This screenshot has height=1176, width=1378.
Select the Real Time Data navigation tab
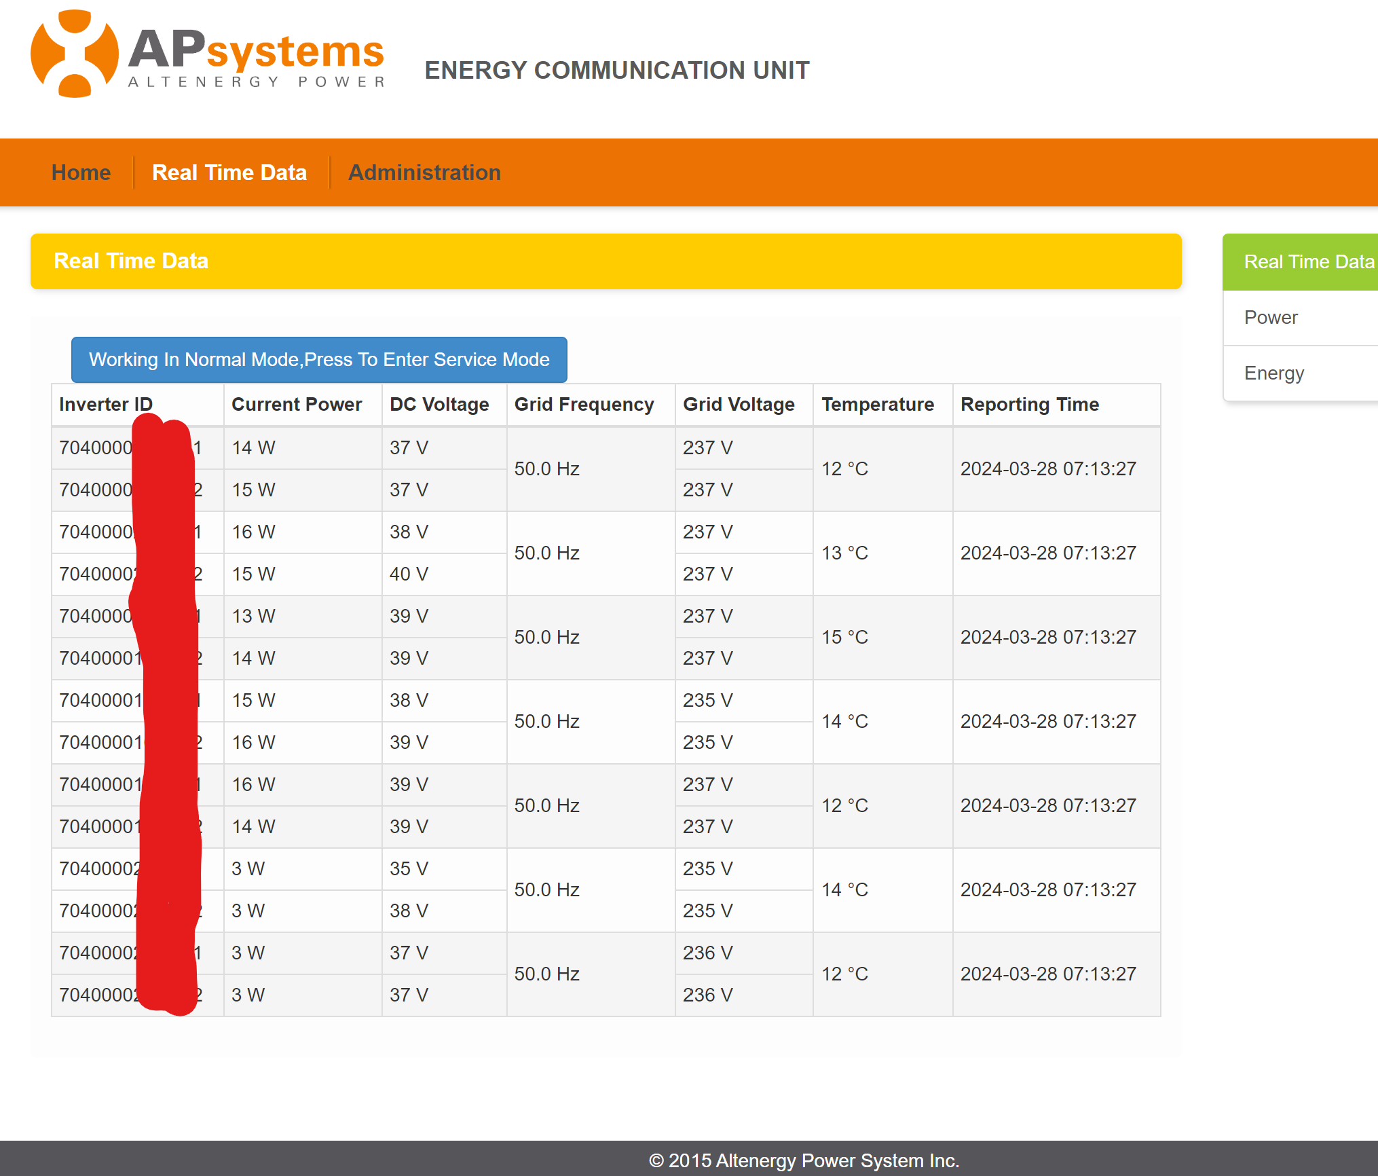[229, 172]
